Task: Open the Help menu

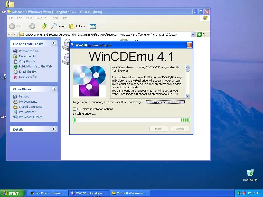Action: coord(64,18)
